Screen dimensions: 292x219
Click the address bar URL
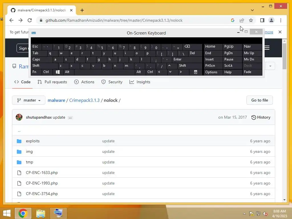pyautogui.click(x=114, y=20)
